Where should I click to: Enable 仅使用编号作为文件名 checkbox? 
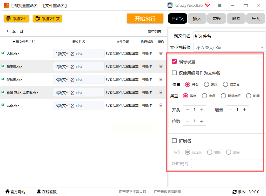pyautogui.click(x=174, y=73)
